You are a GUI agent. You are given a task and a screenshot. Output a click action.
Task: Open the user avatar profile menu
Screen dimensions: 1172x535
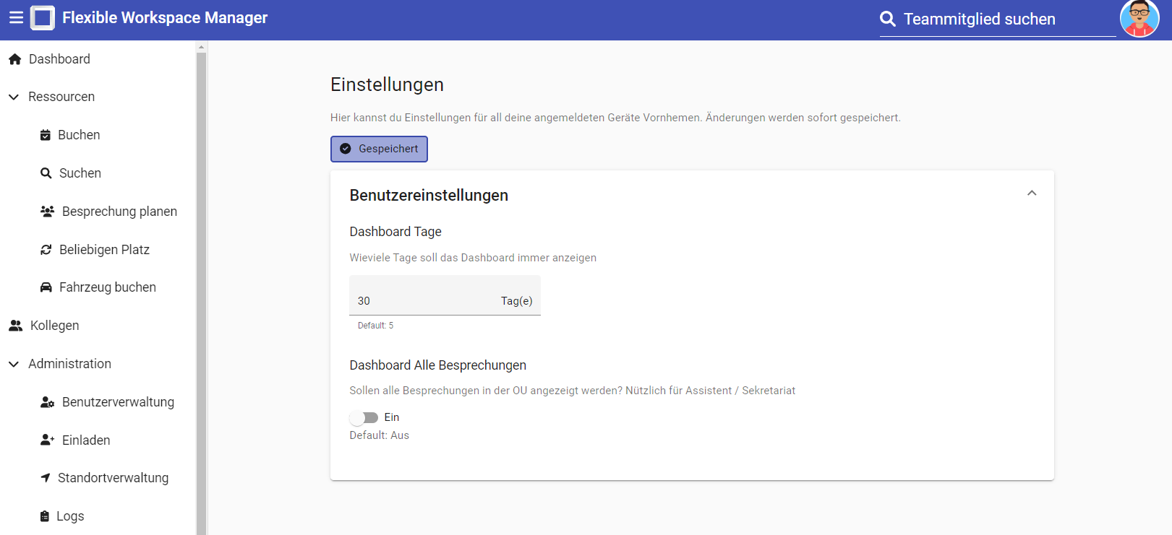pyautogui.click(x=1139, y=19)
